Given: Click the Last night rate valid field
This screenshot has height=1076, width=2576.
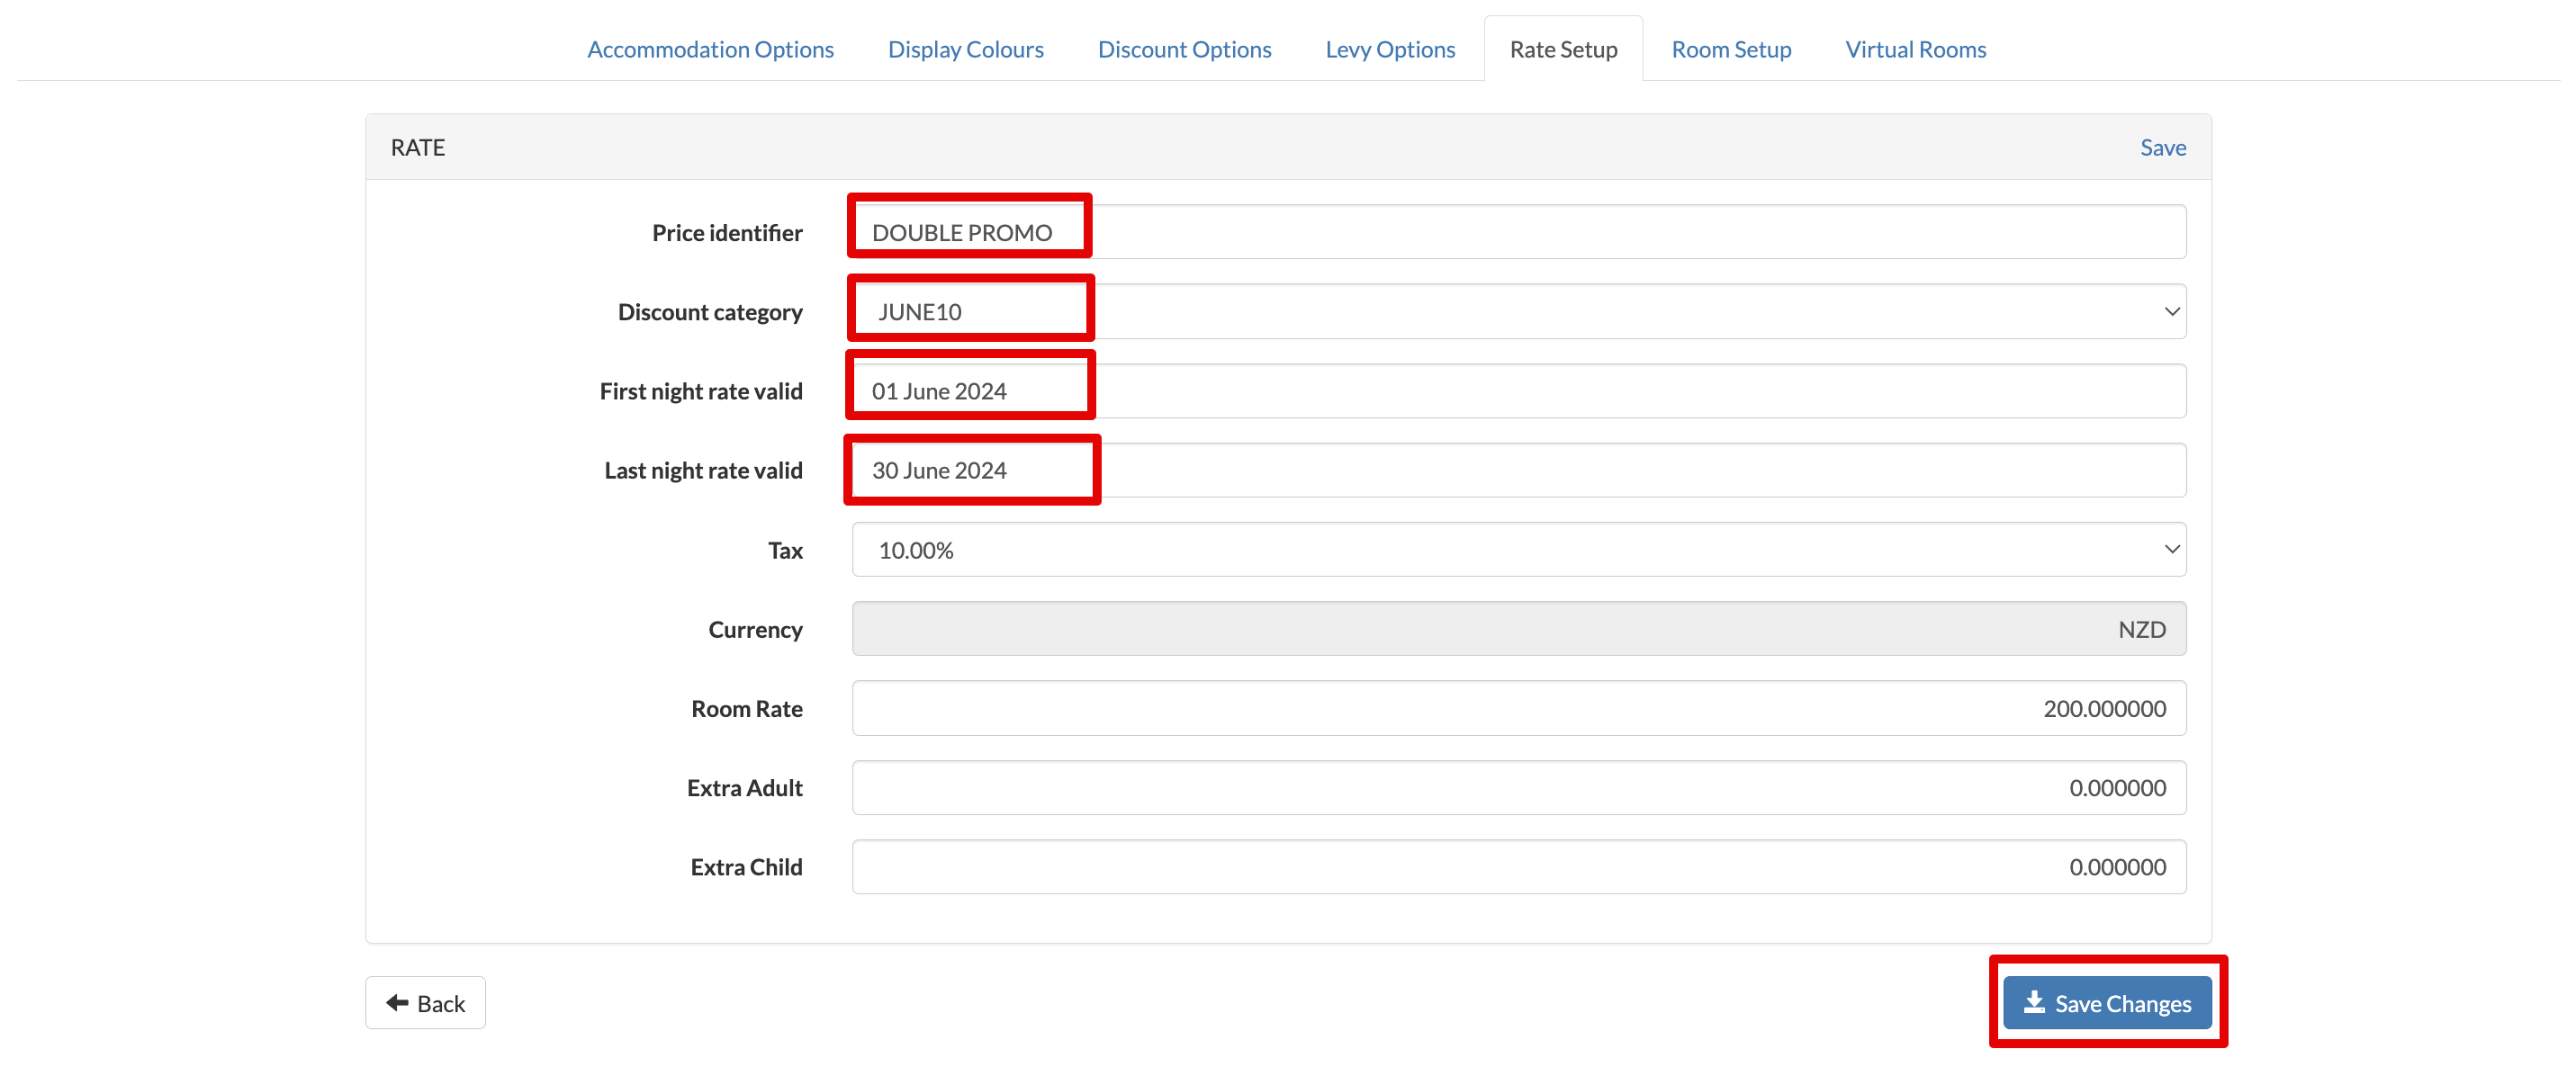Looking at the screenshot, I should tap(1518, 470).
